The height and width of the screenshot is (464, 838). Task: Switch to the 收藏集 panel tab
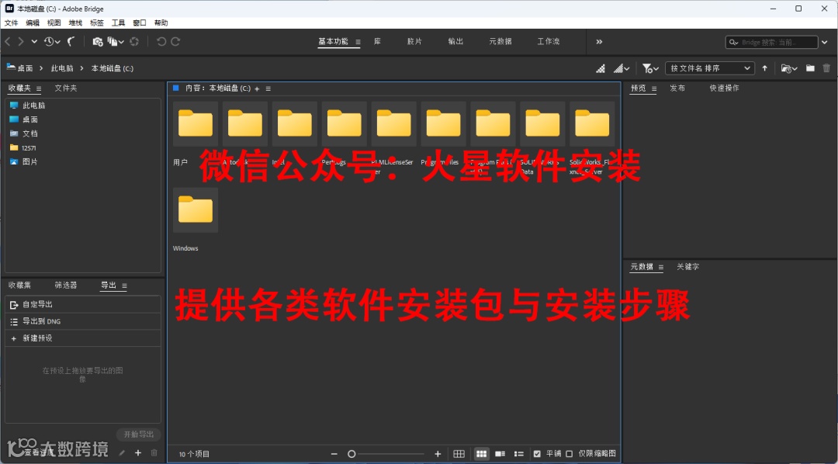[x=19, y=286]
